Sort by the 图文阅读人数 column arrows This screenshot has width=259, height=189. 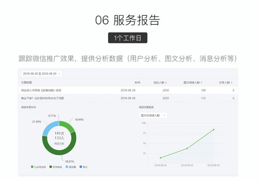pos(202,83)
